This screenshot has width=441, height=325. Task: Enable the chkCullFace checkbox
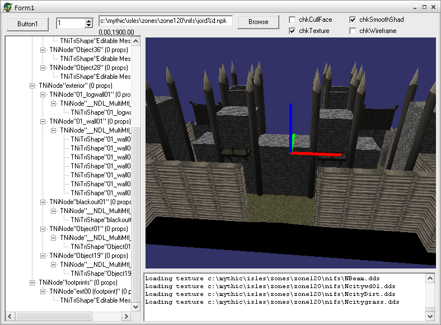coord(293,20)
